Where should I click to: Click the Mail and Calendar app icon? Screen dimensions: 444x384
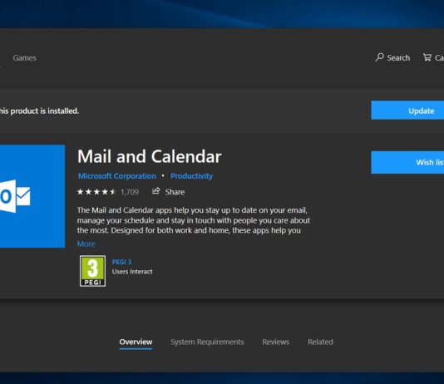pos(32,196)
